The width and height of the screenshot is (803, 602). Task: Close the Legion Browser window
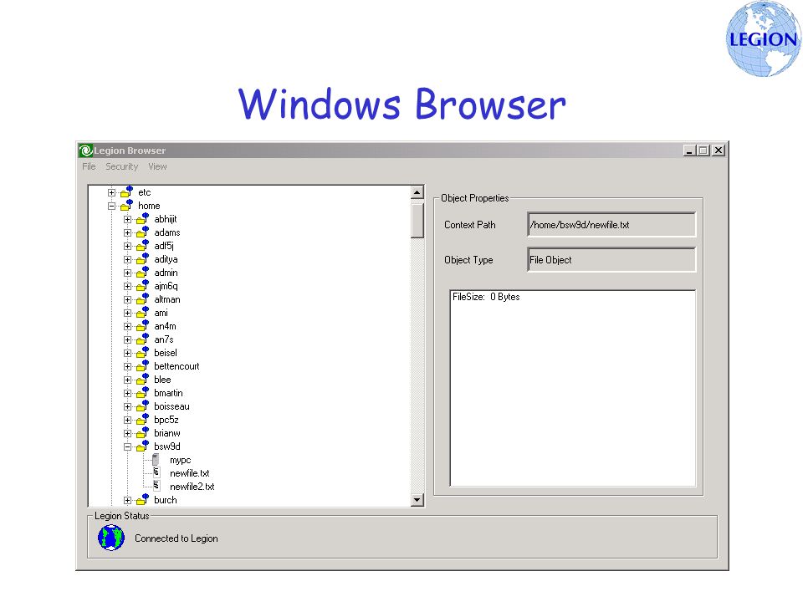tap(719, 150)
